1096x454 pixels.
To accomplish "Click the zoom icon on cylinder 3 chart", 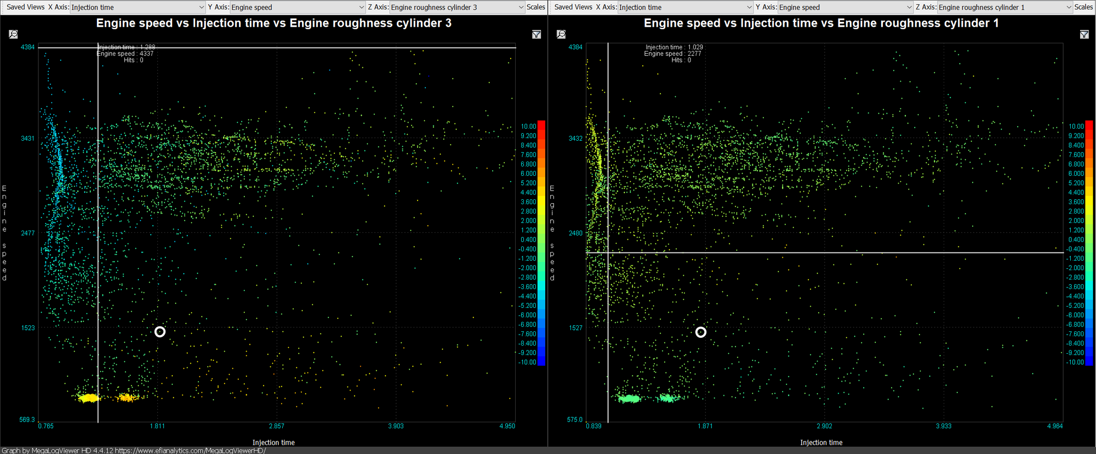I will [x=13, y=35].
